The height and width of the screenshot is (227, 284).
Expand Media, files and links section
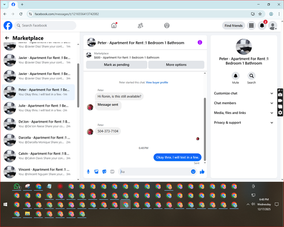click(x=244, y=113)
